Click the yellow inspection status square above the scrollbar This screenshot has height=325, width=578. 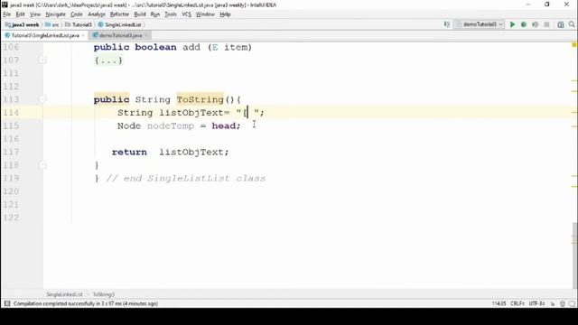click(x=574, y=45)
